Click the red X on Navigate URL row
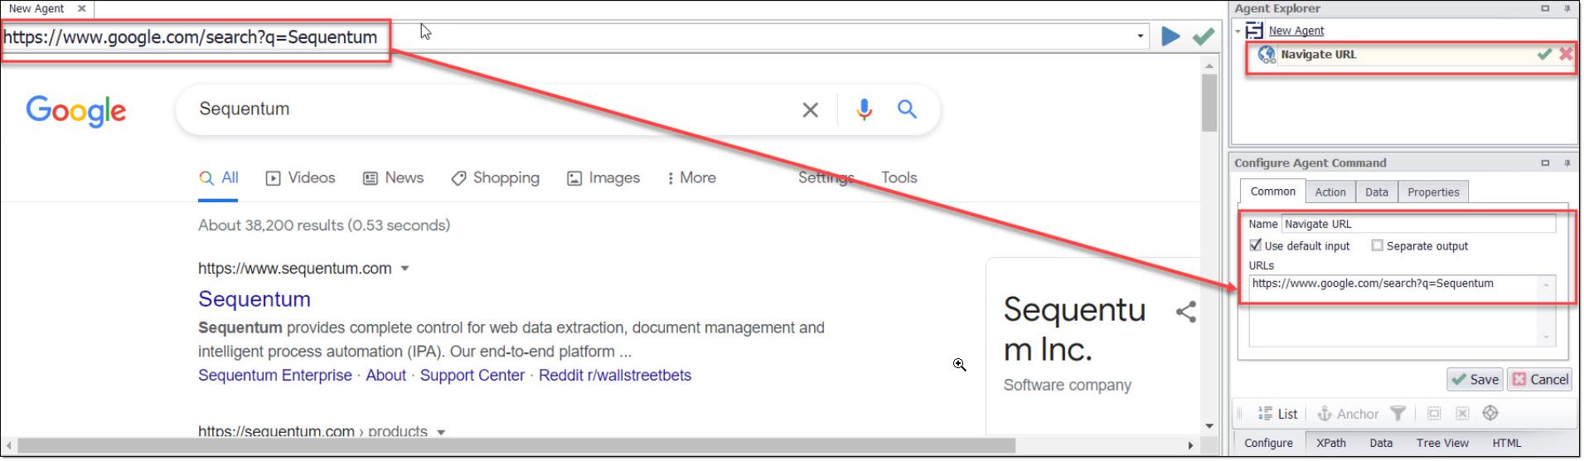Screen dimensions: 1584x461 1565,54
